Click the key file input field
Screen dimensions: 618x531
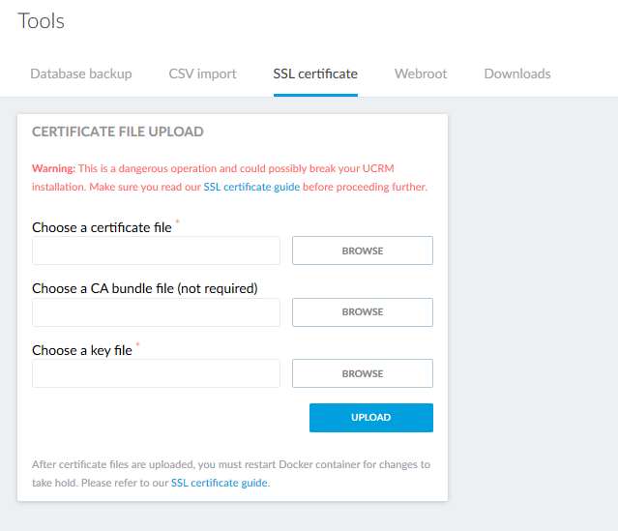tap(156, 373)
